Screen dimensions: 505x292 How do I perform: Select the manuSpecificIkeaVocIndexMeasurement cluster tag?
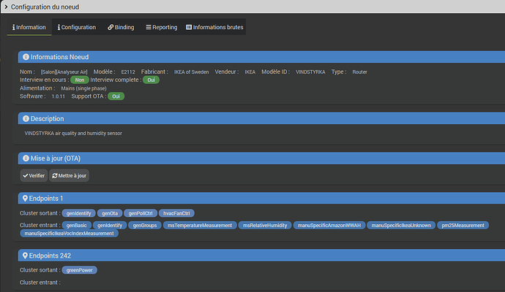[70, 233]
